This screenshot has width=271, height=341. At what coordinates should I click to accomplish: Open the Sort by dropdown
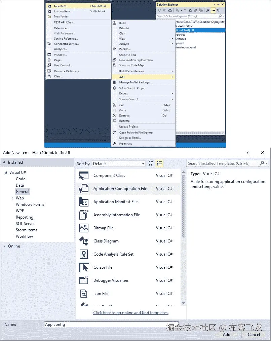click(x=144, y=163)
